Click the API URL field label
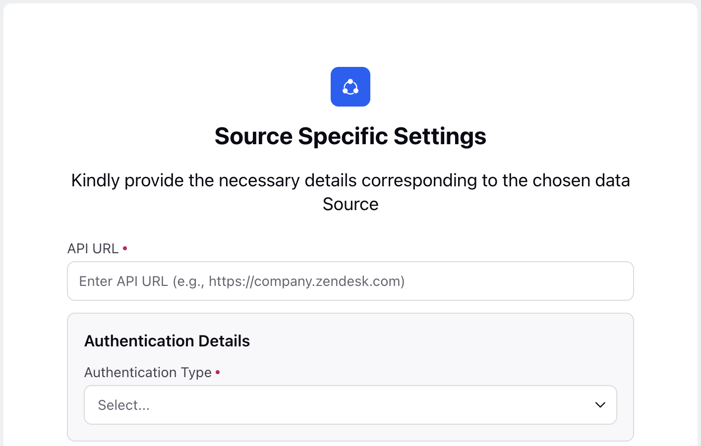Viewport: 701px width, 446px height. (93, 248)
